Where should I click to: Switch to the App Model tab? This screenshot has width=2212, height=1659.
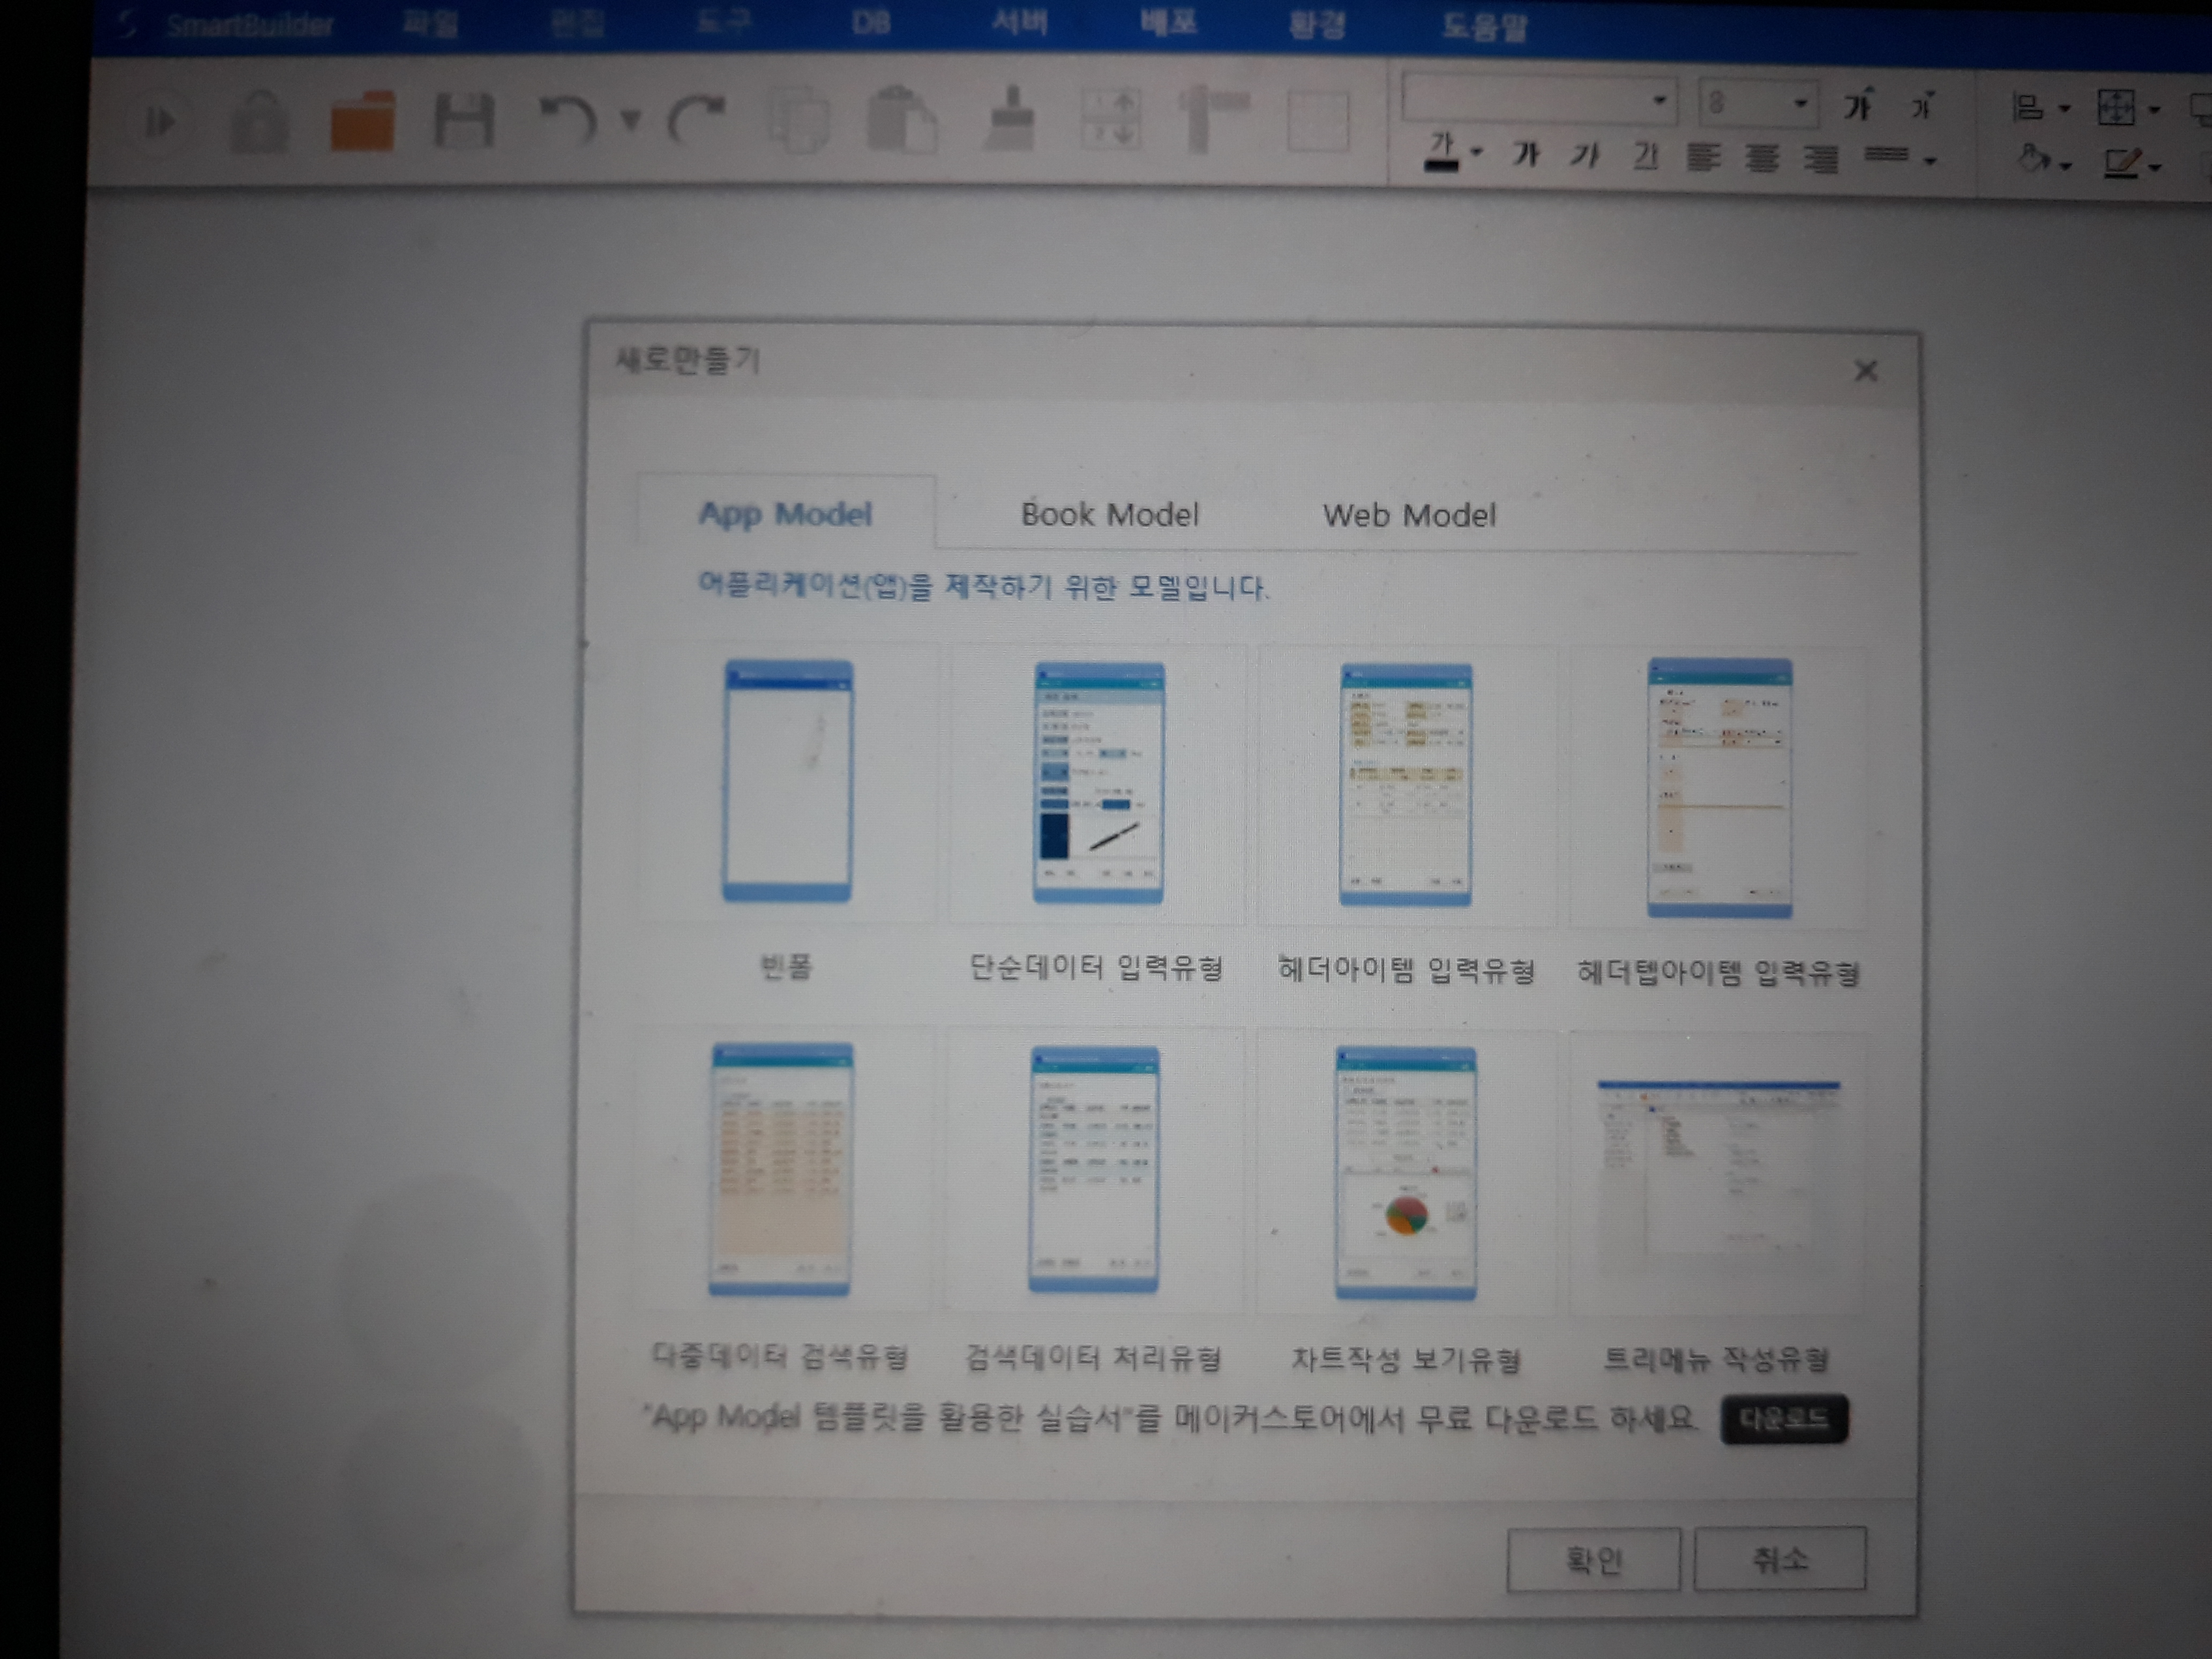click(785, 514)
